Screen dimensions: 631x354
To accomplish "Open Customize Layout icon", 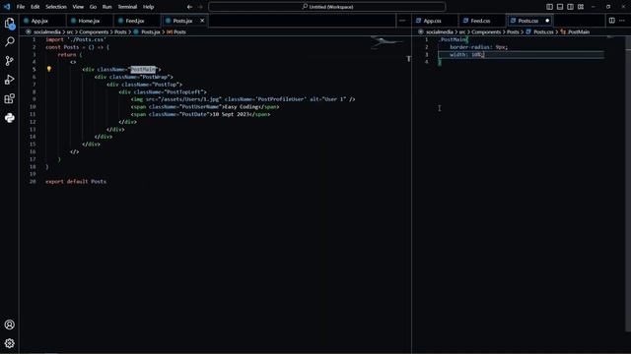I will [x=581, y=7].
